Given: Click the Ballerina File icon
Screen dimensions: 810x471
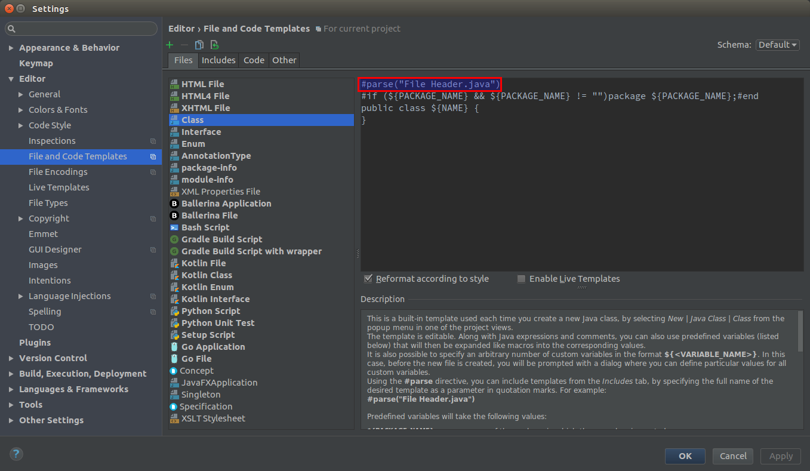Looking at the screenshot, I should [174, 216].
